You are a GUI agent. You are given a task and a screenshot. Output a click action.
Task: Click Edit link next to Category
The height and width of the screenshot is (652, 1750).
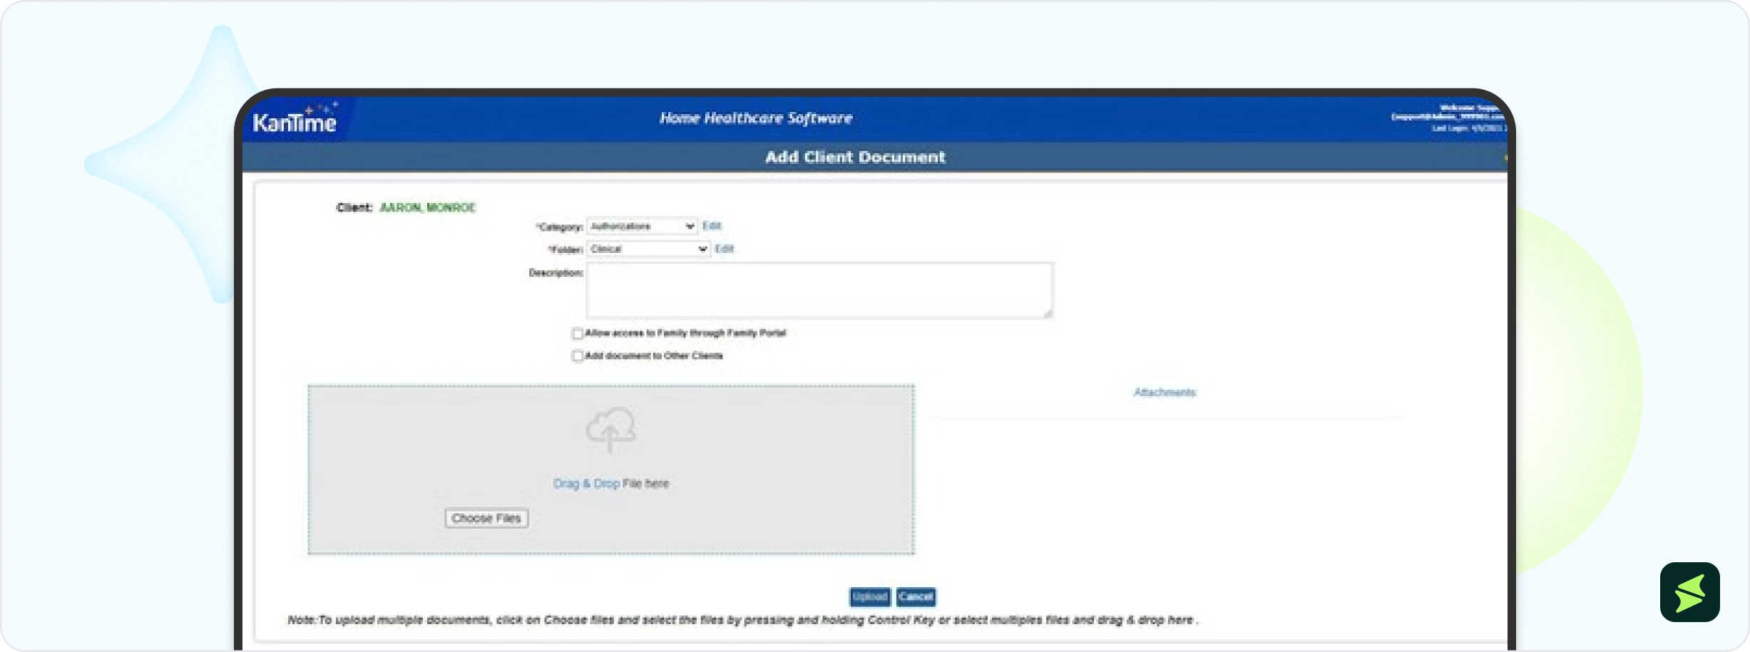712,226
